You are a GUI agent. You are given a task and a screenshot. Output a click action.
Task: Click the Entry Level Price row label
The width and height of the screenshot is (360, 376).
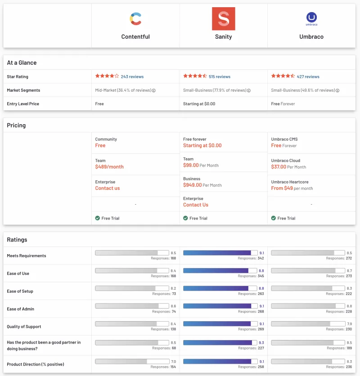point(23,104)
